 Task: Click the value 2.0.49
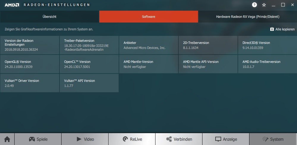9,86
